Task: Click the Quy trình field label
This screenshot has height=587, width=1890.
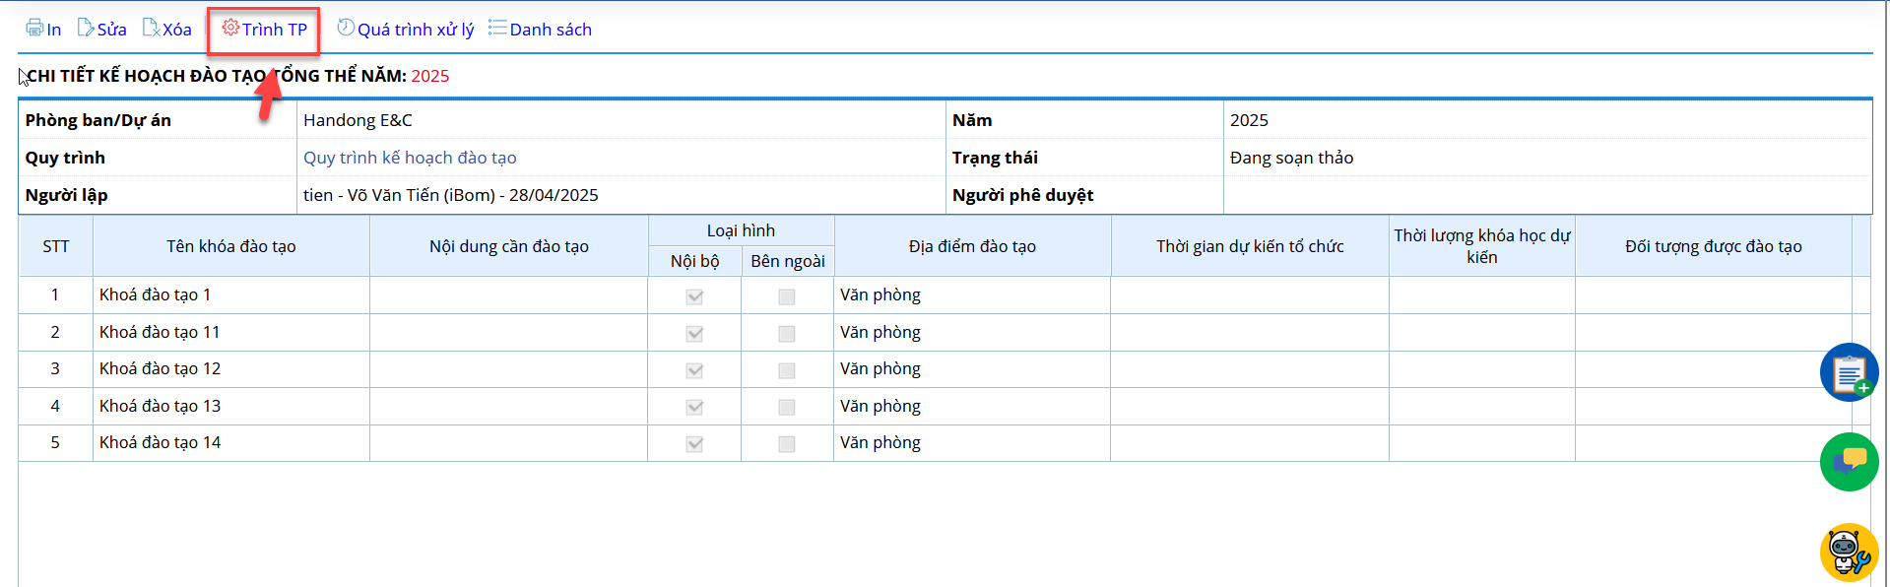Action: pyautogui.click(x=65, y=158)
